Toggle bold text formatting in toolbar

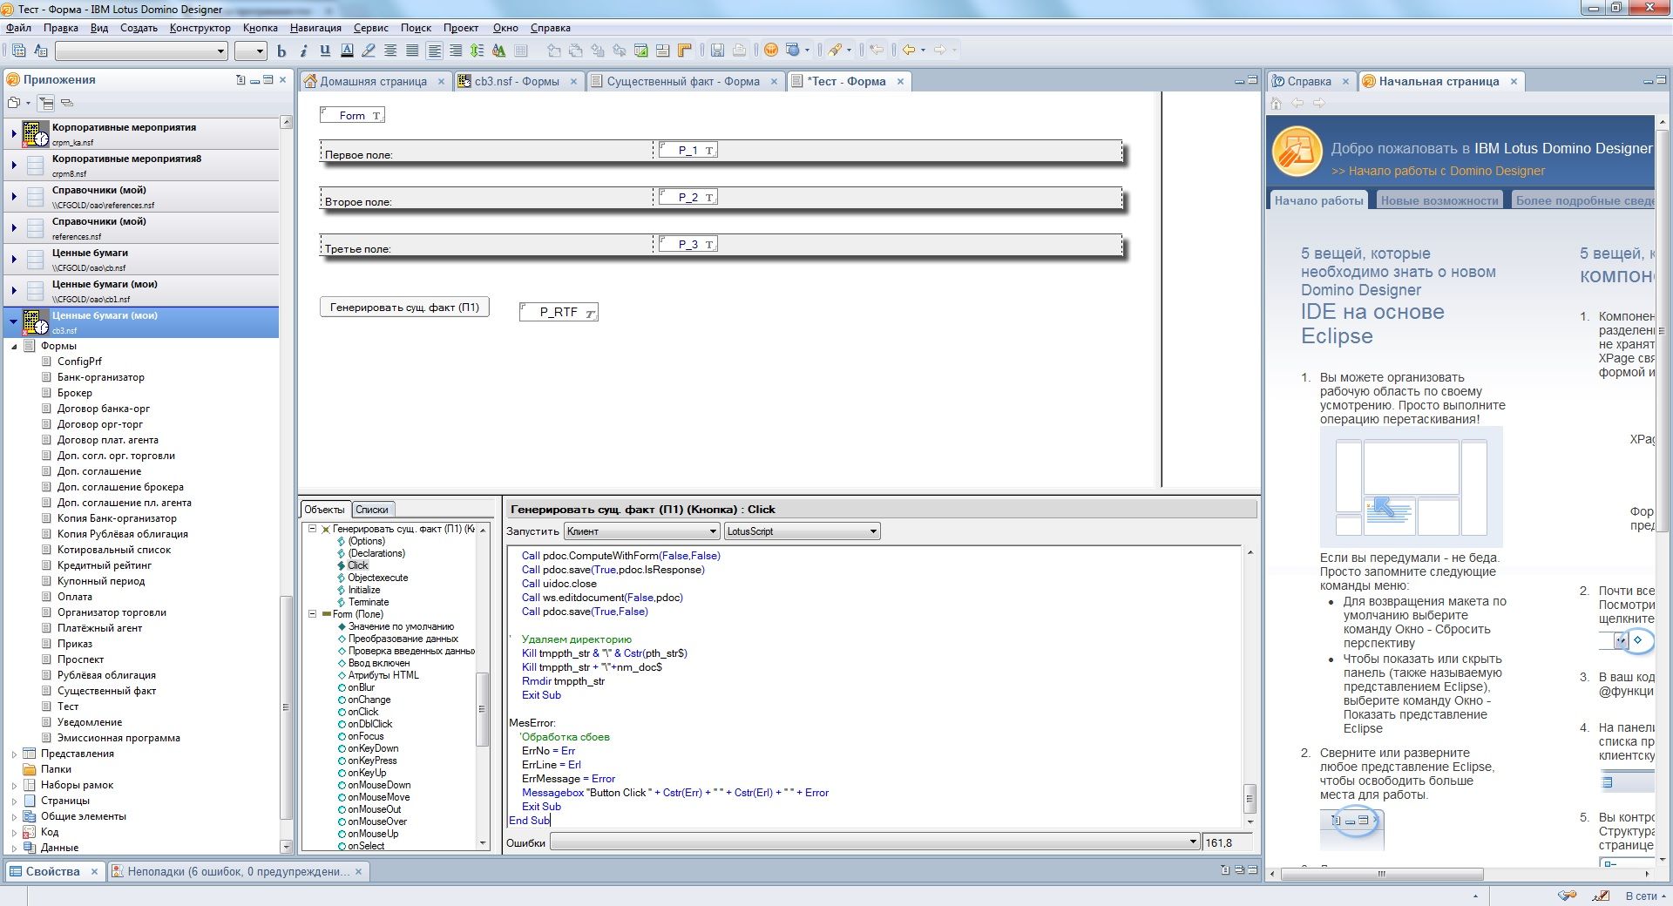281,51
